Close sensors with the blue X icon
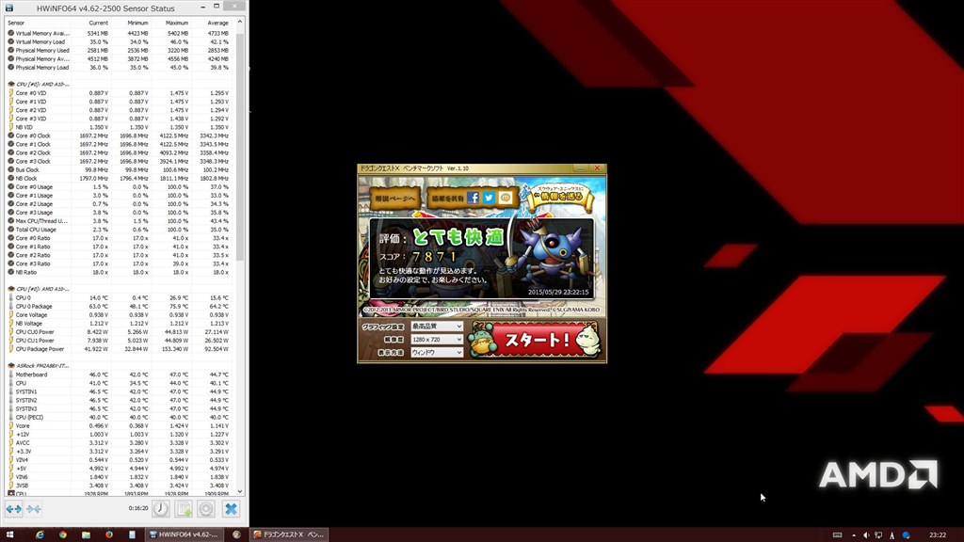This screenshot has height=542, width=964. [231, 509]
